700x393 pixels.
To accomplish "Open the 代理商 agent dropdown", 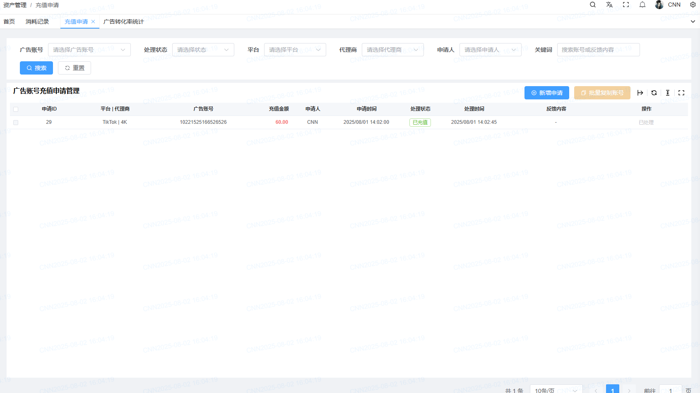I will tap(392, 50).
